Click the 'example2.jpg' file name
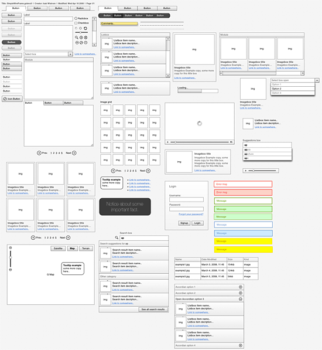The width and height of the screenshot is (322, 350). click(x=183, y=270)
